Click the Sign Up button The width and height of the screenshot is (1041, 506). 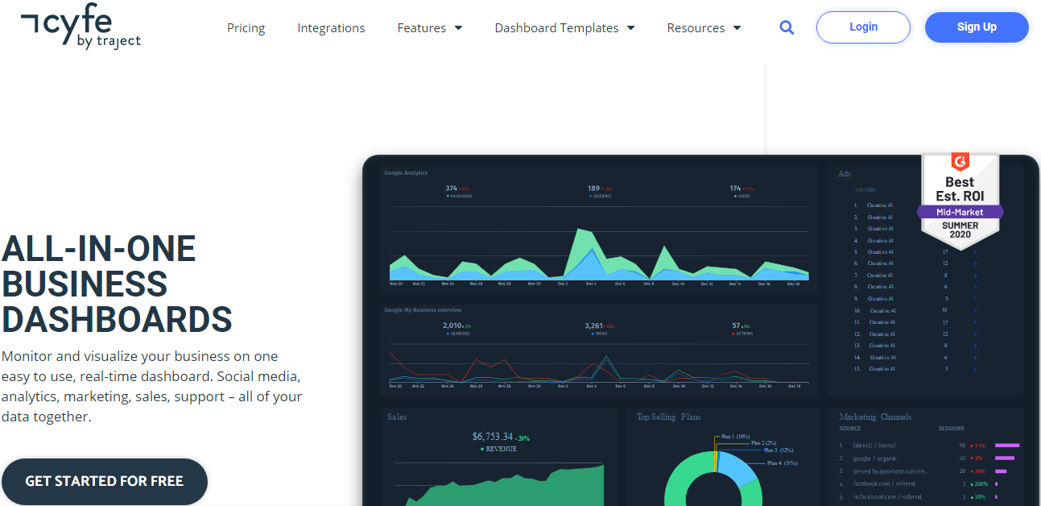[977, 27]
